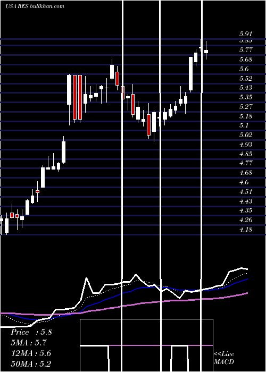Click the 5.91 price axis label
Image resolution: width=266 pixels, height=372 pixels.
click(x=246, y=34)
